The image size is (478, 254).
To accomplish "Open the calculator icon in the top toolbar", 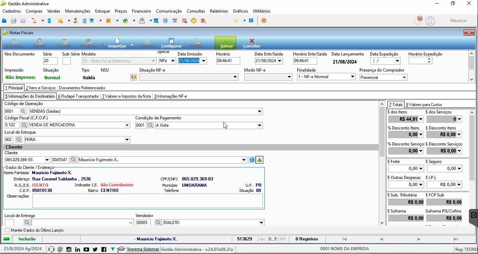I will pyautogui.click(x=165, y=21).
